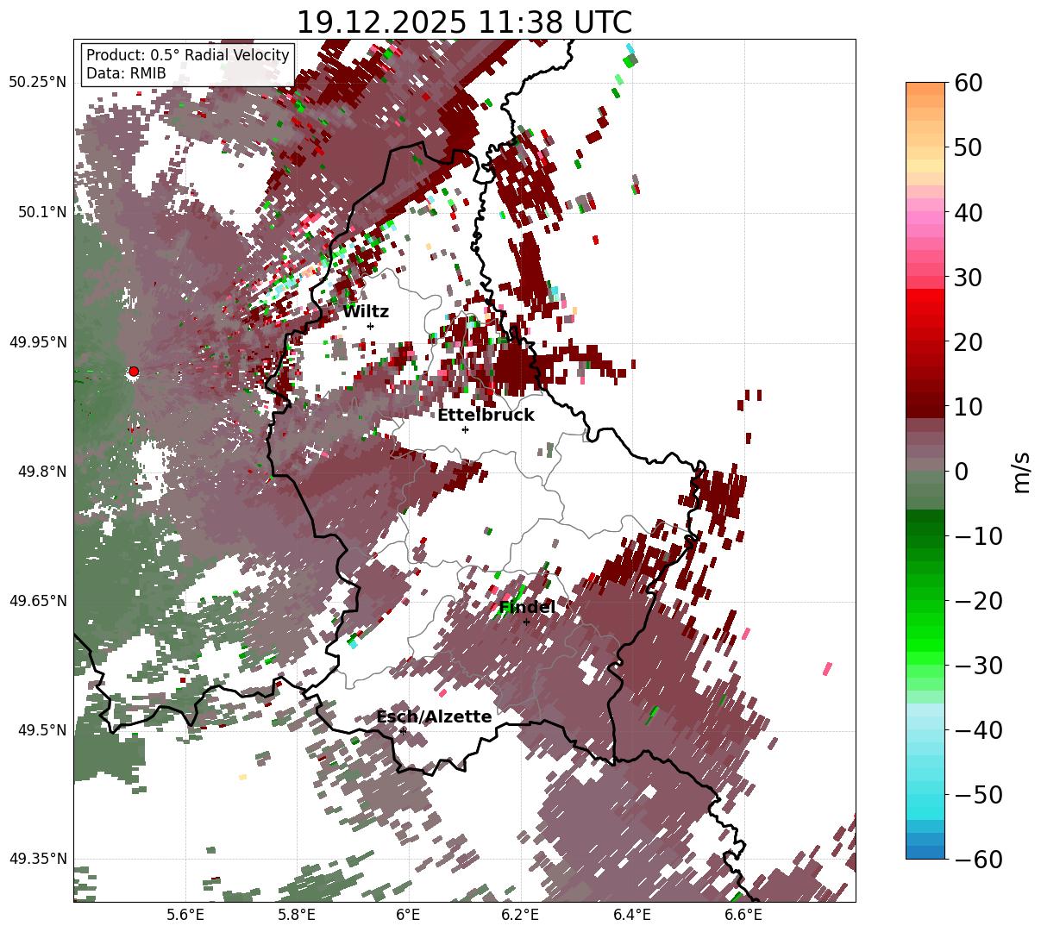Click the colorbar 50 tick label
Viewport: 1041px width, 932px height.
tap(968, 147)
